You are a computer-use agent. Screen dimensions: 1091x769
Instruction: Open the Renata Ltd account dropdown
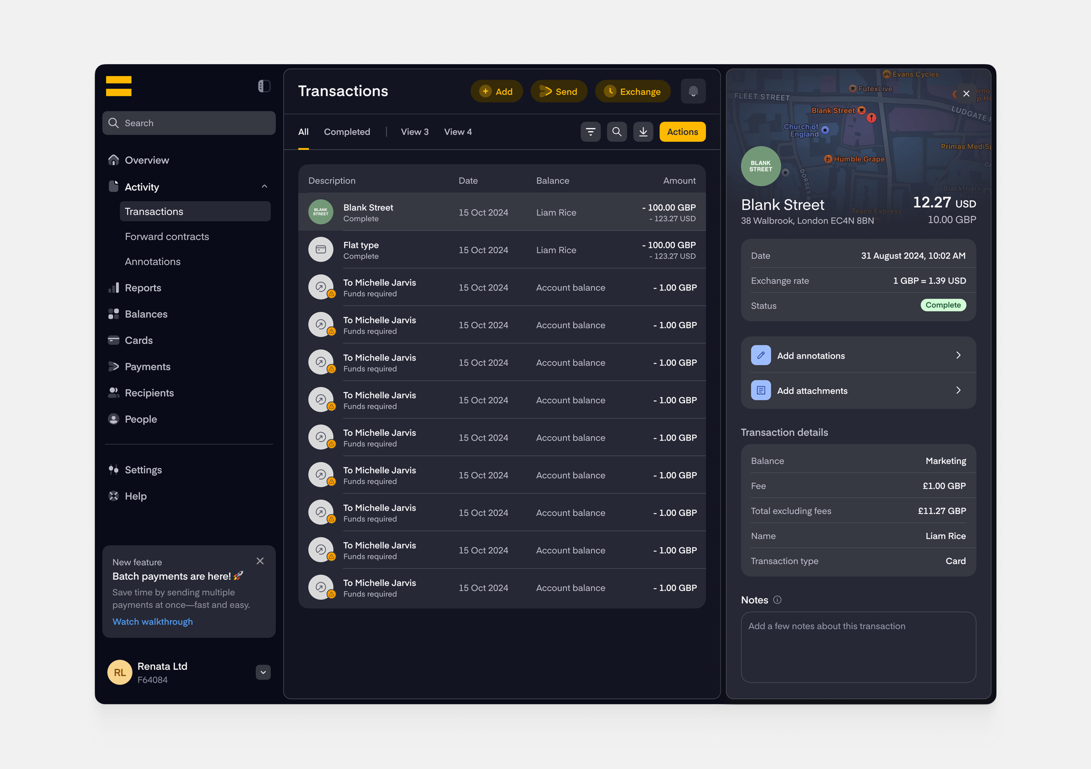coord(263,672)
